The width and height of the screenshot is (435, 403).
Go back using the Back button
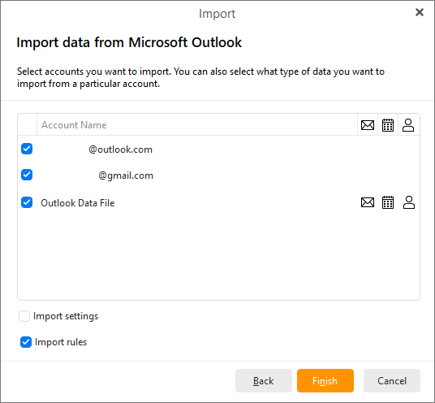(264, 380)
